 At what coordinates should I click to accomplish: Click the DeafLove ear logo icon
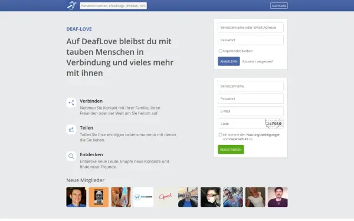pos(72,5)
